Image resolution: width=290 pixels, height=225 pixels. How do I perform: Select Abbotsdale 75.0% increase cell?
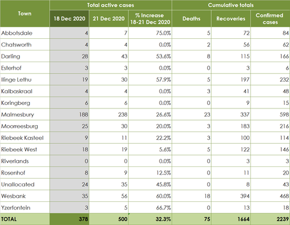[x=150, y=33]
